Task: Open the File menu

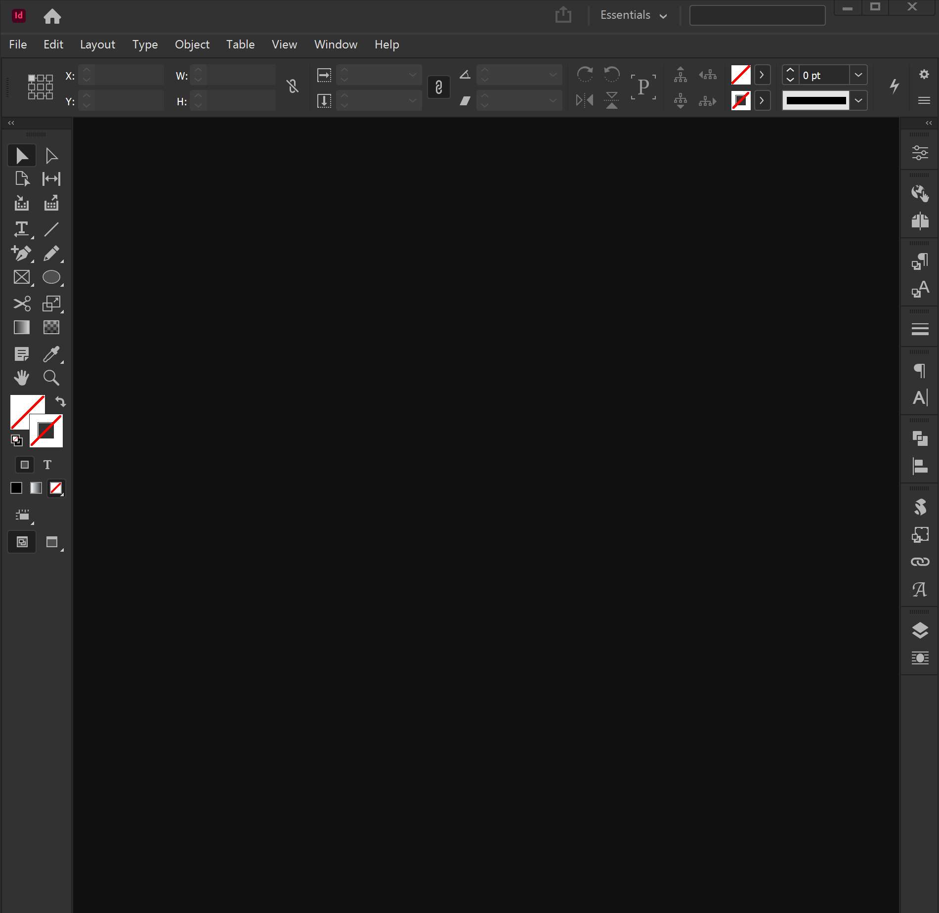Action: 18,44
